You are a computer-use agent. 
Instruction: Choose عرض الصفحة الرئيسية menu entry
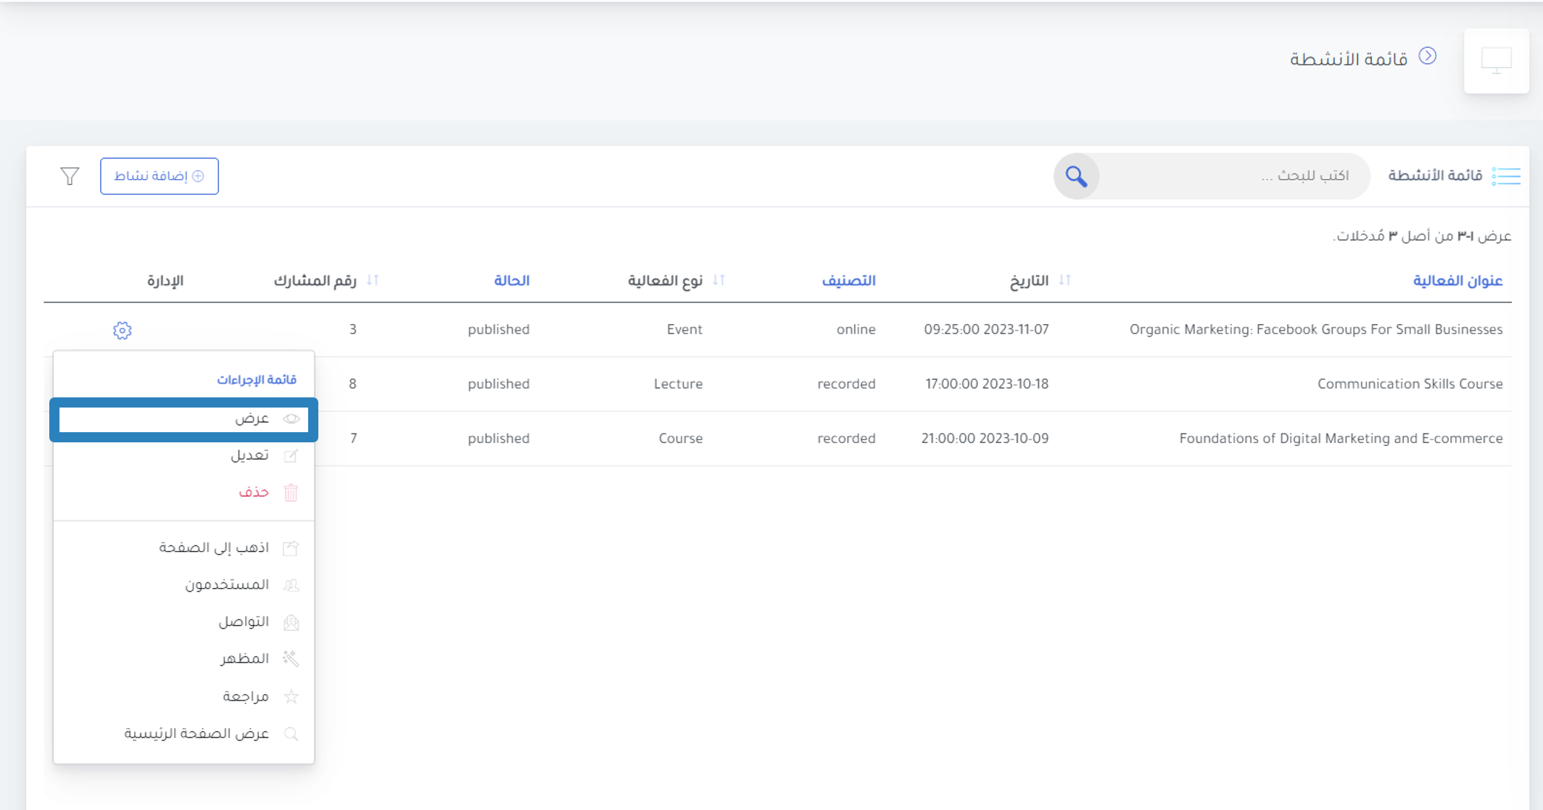[x=183, y=734]
